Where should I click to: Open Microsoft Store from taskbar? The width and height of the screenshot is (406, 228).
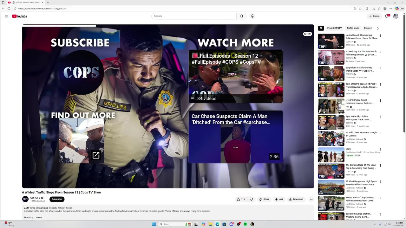coord(224,224)
